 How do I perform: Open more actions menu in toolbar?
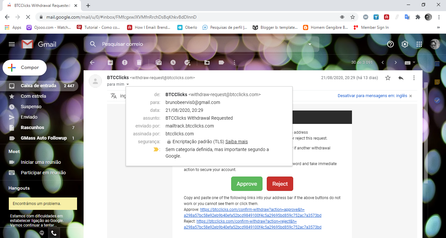[234, 62]
